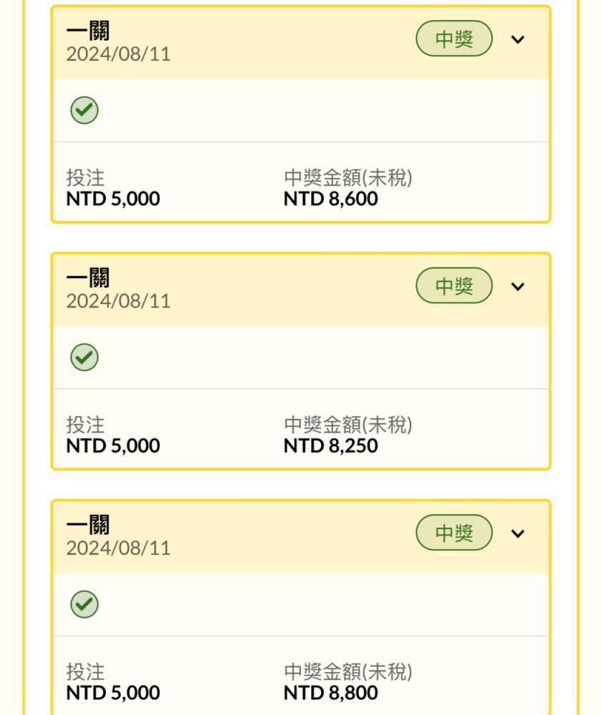This screenshot has height=715, width=602.
Task: Click the 中獎 badge on the third card
Action: (x=454, y=533)
